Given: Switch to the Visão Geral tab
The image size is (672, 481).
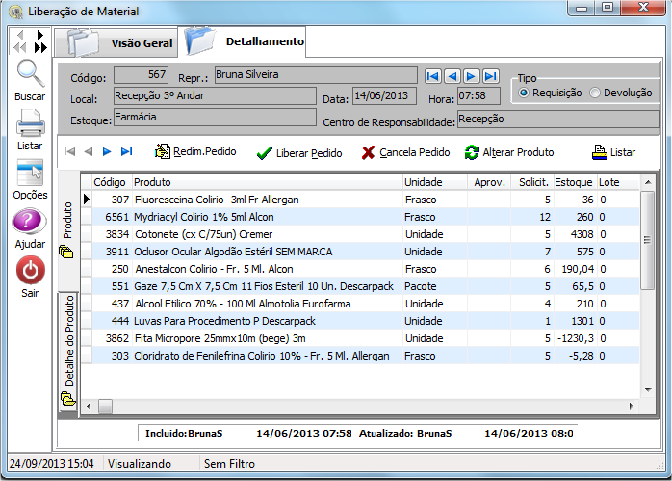Looking at the screenshot, I should (x=117, y=43).
